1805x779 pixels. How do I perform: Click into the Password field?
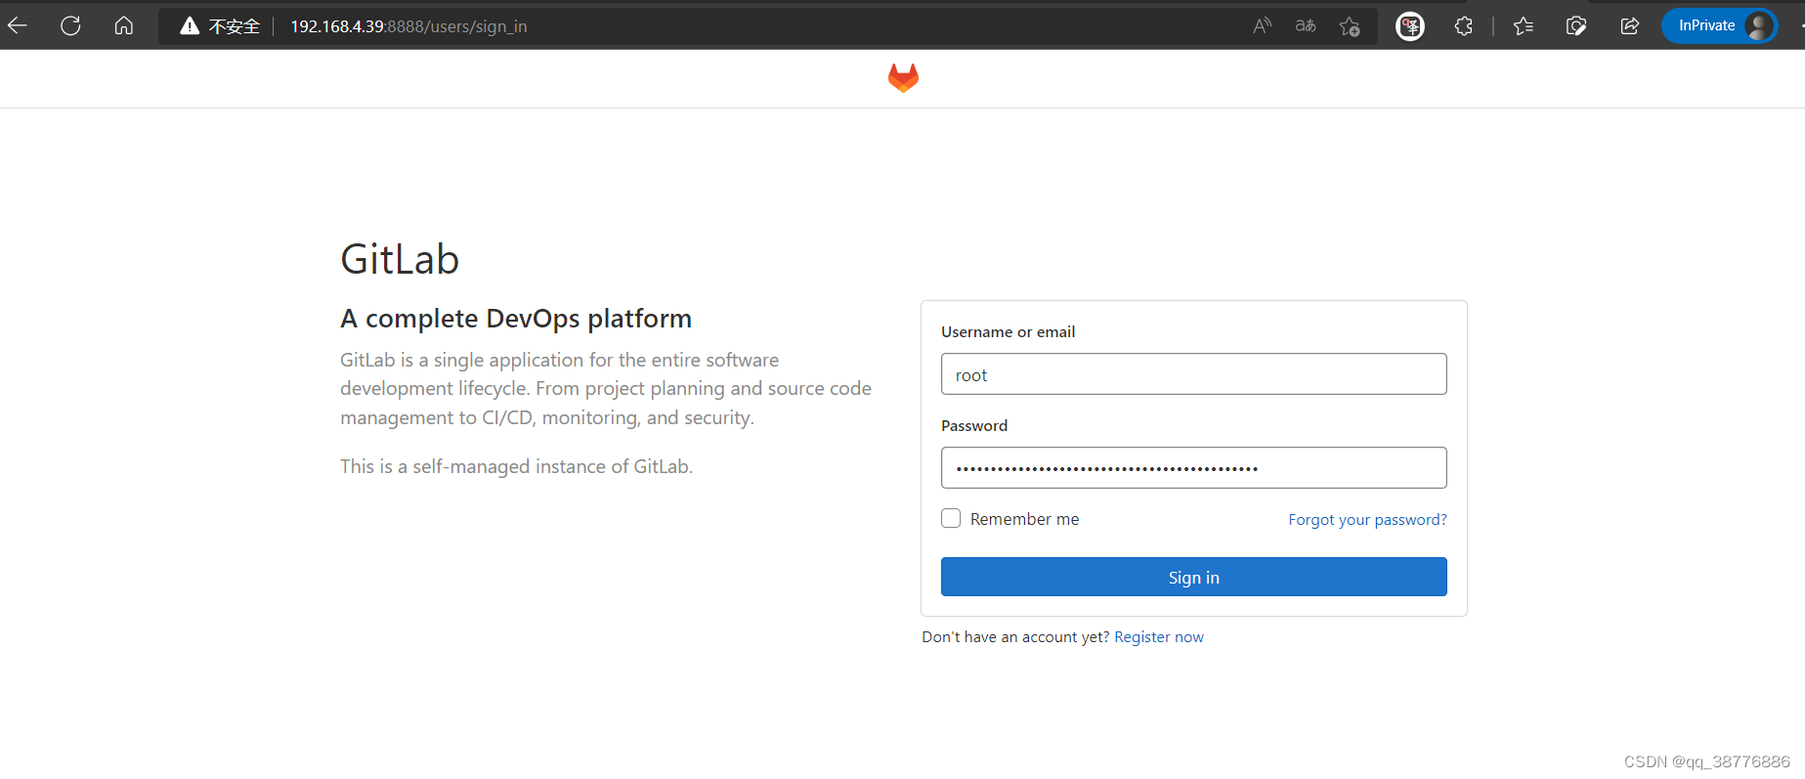tap(1193, 468)
